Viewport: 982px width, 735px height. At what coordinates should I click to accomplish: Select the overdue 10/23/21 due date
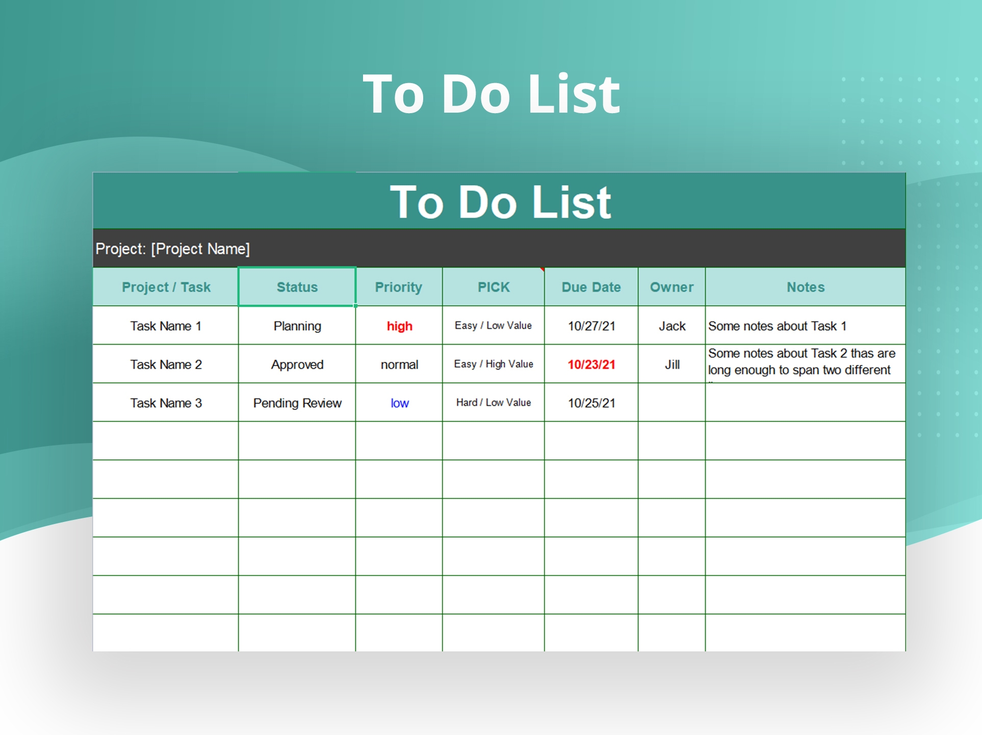coord(591,364)
